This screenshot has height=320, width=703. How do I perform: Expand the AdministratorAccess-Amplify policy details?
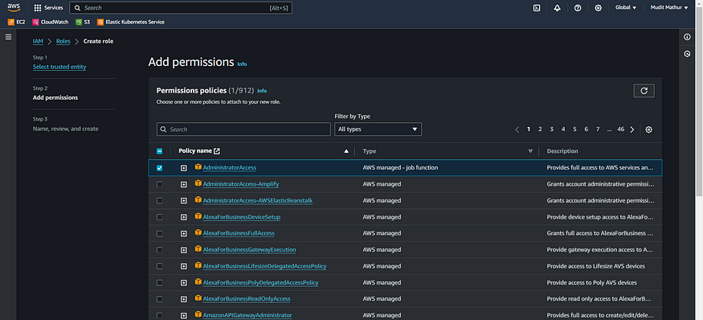coord(183,184)
